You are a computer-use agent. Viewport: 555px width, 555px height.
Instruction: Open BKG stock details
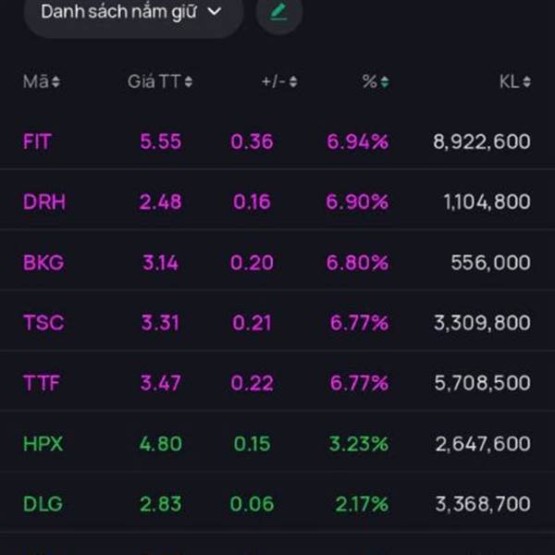coord(43,263)
